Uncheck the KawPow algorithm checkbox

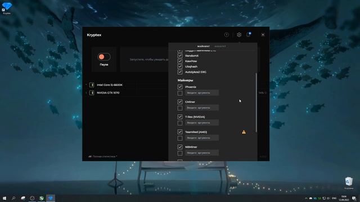pyautogui.click(x=180, y=61)
